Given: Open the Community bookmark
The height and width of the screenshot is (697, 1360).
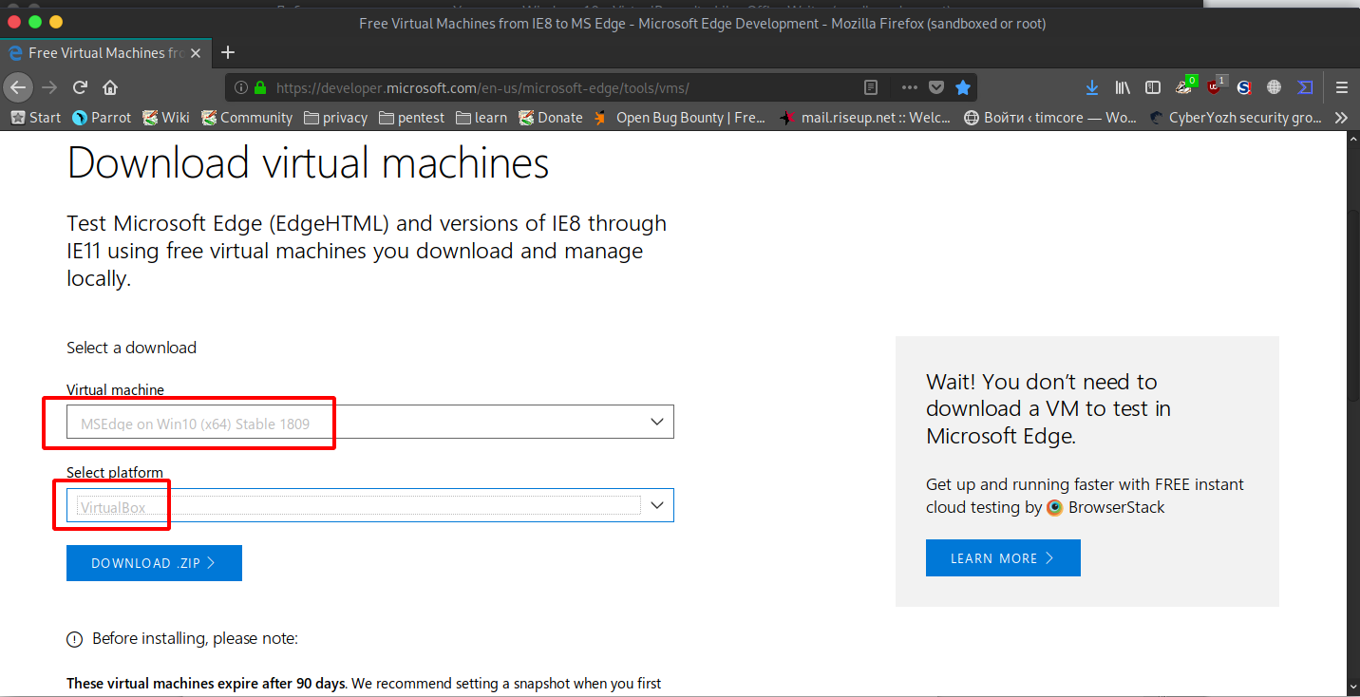Looking at the screenshot, I should click(x=246, y=118).
